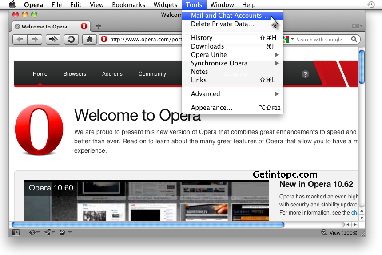Open the Google search engine selector
The width and height of the screenshot is (382, 255).
[289, 39]
